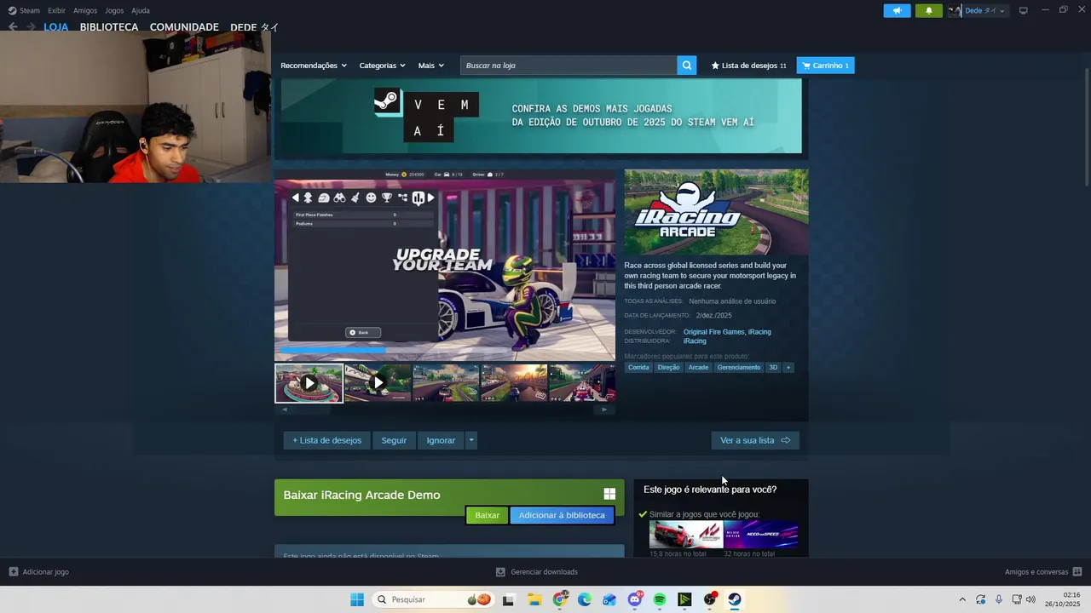Open Original Fire Games developer link

pos(713,332)
